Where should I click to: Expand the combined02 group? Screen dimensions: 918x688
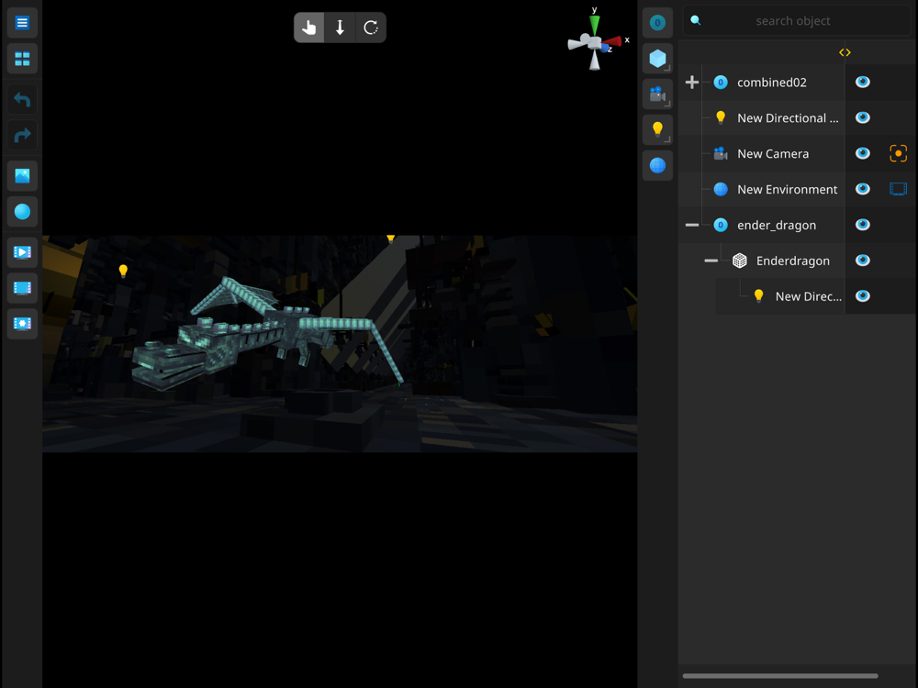[x=692, y=83]
